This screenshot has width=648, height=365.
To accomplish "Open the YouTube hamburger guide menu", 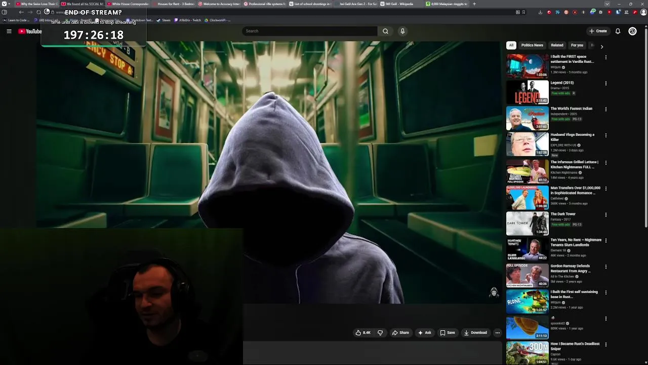I will [9, 31].
